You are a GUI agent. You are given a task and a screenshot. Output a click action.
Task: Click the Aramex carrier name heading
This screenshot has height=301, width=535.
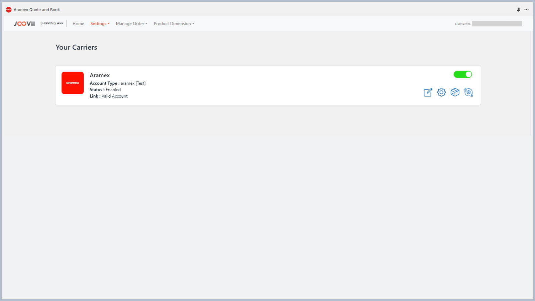click(100, 75)
